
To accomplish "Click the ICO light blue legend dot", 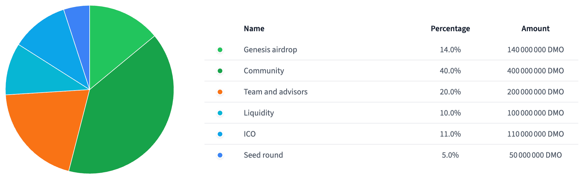I will coord(220,134).
